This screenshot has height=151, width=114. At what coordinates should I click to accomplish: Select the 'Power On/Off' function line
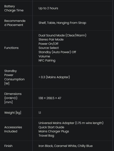coord(48,44)
